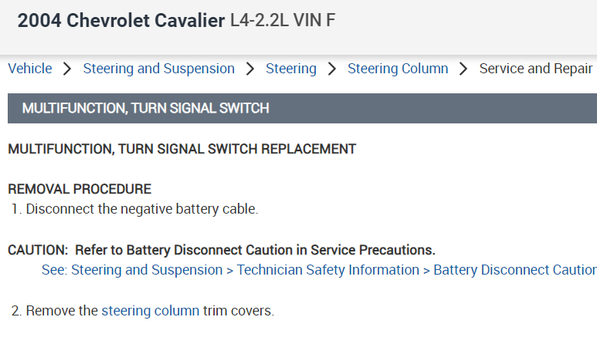Click the 2004 Chevrolet Cavalier vehicle title
Image resolution: width=597 pixels, height=344 pixels.
(x=121, y=21)
